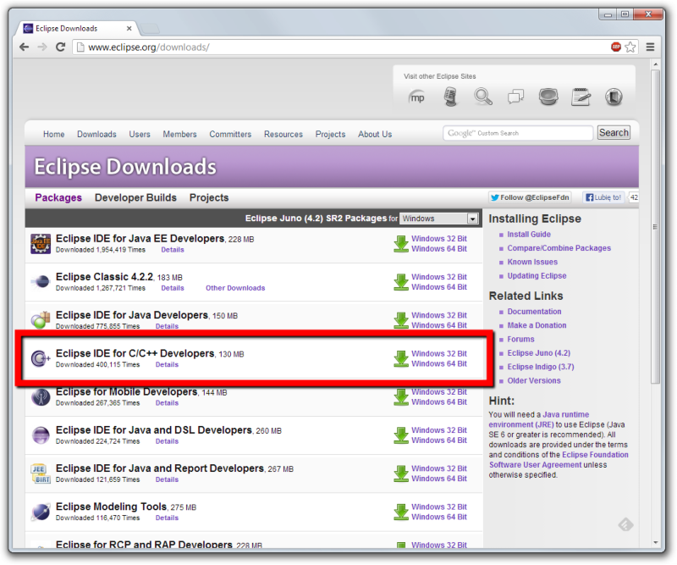
Task: Click the Adblock Plus icon in address bar
Action: 616,47
